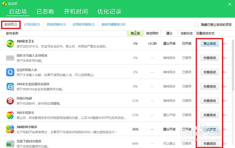The height and width of the screenshot is (148, 235).
Task: Click the 360 logo in title bar
Action: pyautogui.click(x=5, y=4)
